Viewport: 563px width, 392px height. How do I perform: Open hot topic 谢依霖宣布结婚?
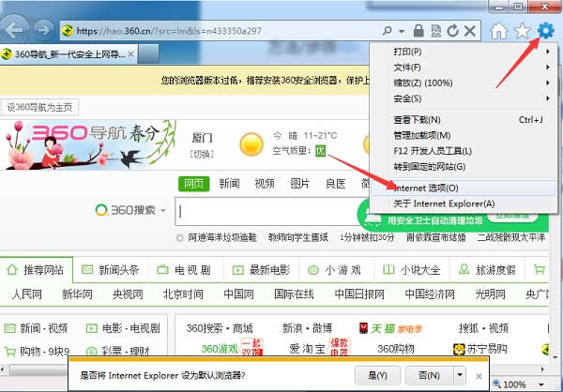(x=436, y=237)
